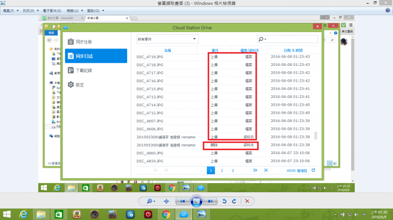Open the 開啟(O) menu
Image resolution: width=393 pixels, height=220 pixels.
(95, 11)
